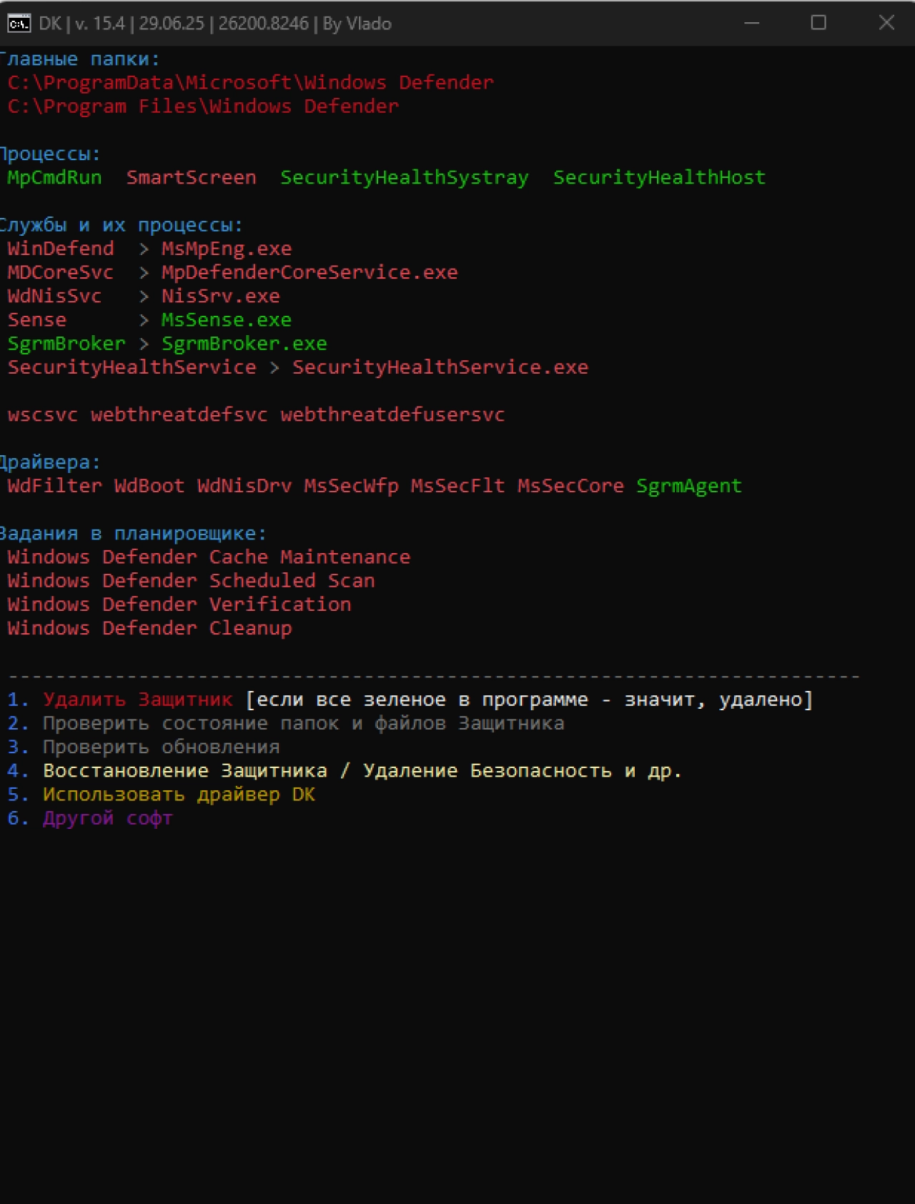The height and width of the screenshot is (1204, 915).
Task: Select path C:\Program Files\Windows Defender
Action: click(x=203, y=106)
